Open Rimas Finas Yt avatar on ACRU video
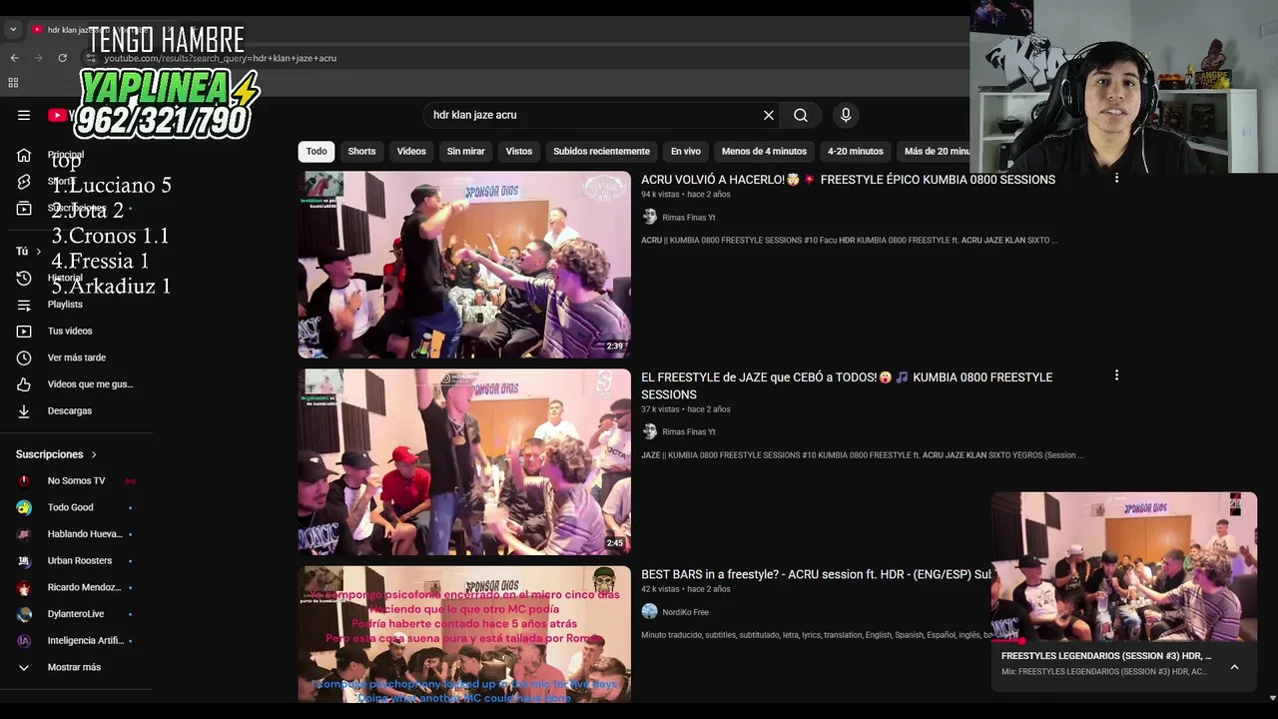The height and width of the screenshot is (719, 1278). point(650,217)
